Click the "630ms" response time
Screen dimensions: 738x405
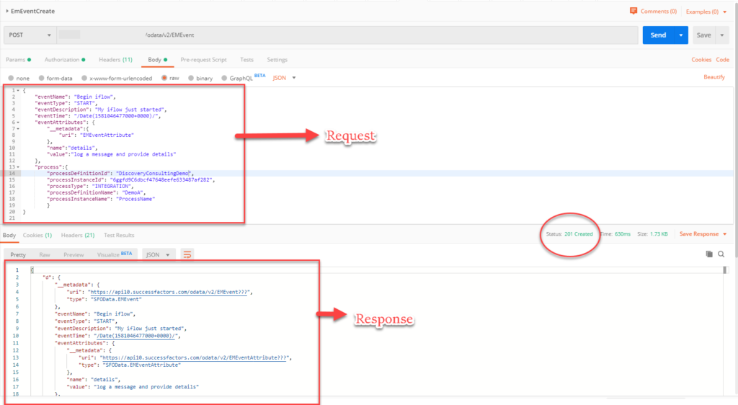622,233
